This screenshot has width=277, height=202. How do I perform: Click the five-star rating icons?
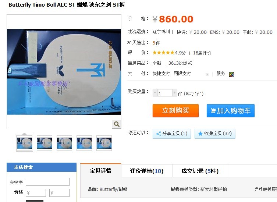(x=163, y=53)
